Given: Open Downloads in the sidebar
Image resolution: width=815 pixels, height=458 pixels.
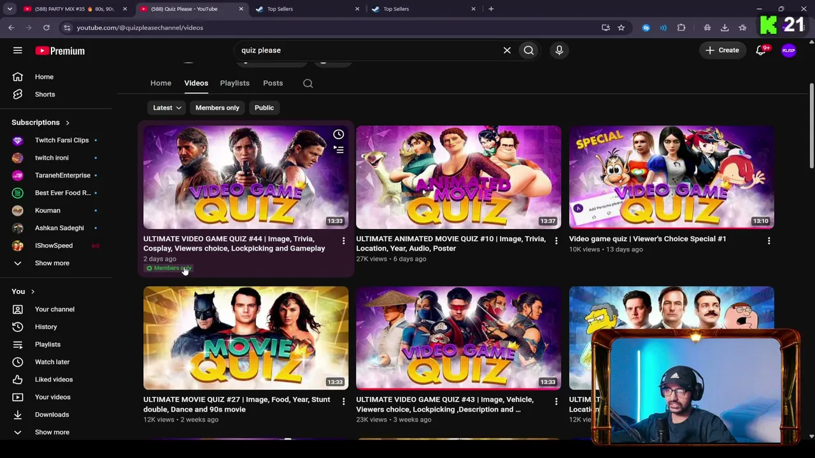Looking at the screenshot, I should tap(56, 415).
